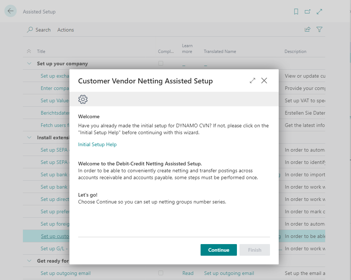Check the Completed box for Set up your company
The image size is (351, 280).
[x=161, y=63]
